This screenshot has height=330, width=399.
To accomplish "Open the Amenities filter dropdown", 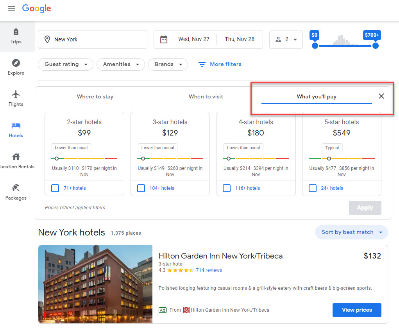I will [121, 64].
